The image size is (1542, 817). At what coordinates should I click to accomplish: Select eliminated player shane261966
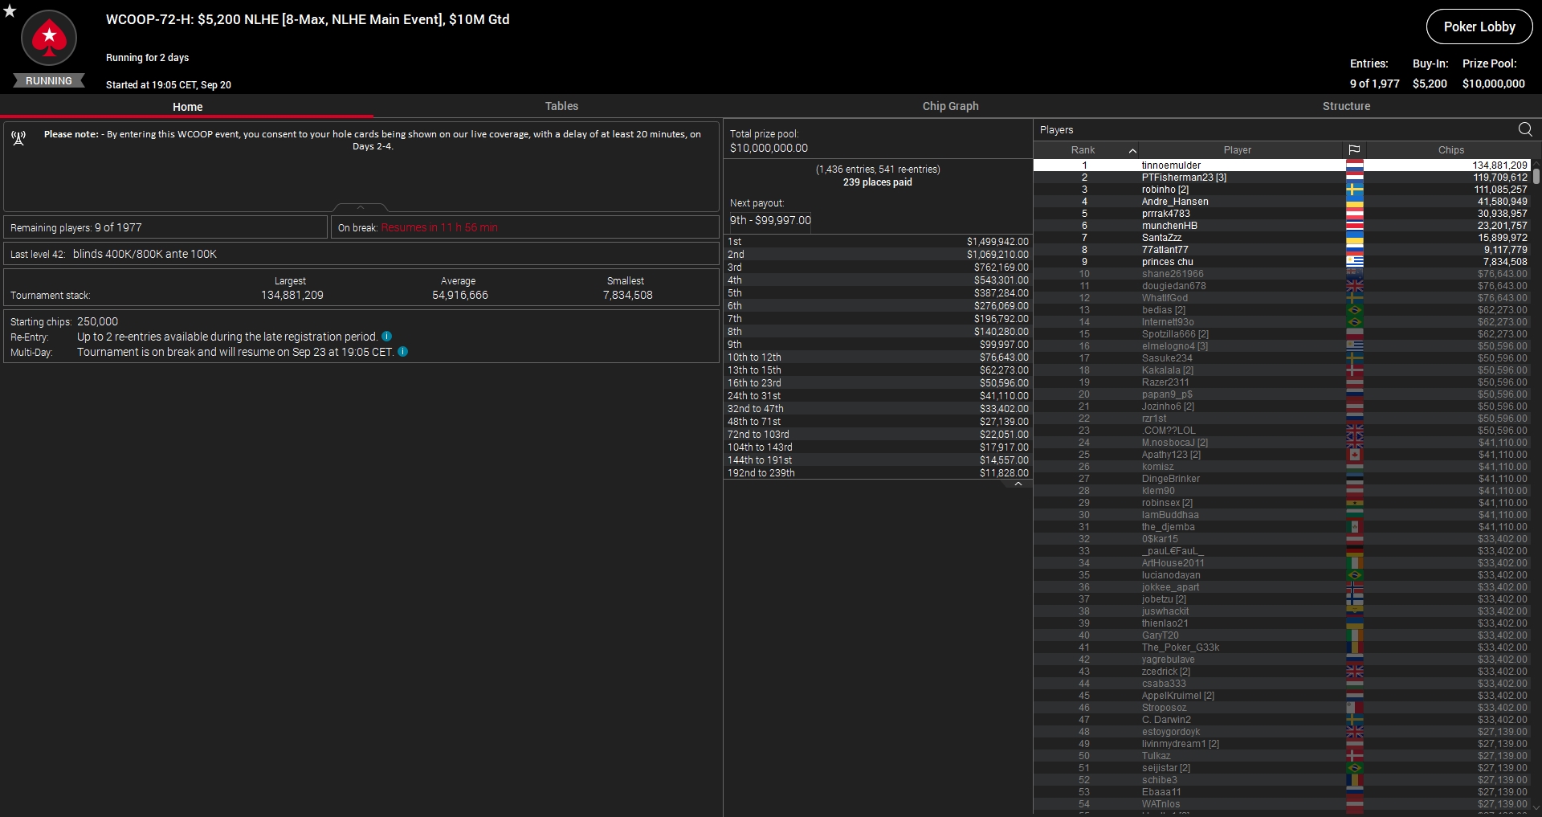click(1282, 274)
